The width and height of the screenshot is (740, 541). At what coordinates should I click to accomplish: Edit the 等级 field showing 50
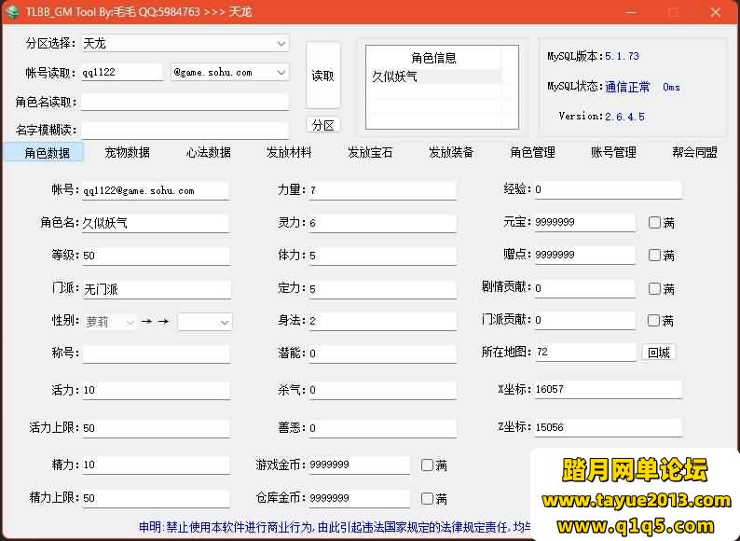pos(157,256)
